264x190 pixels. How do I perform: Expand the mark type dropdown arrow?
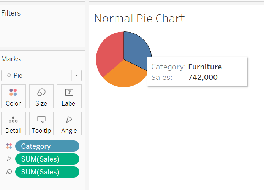pyautogui.click(x=76, y=76)
